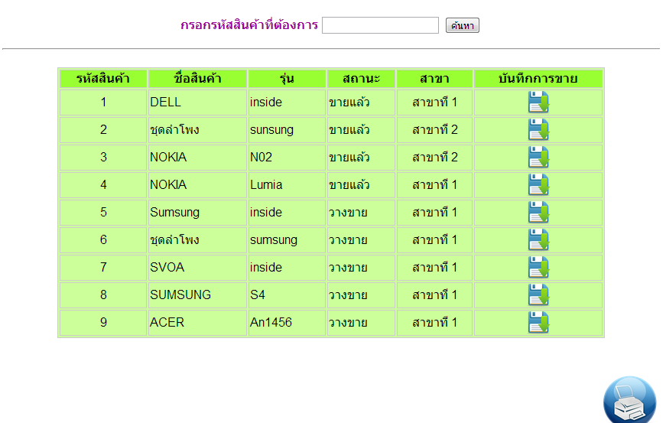This screenshot has height=423, width=666.
Task: Select the sumsung model cell in row 6
Action: click(x=287, y=240)
